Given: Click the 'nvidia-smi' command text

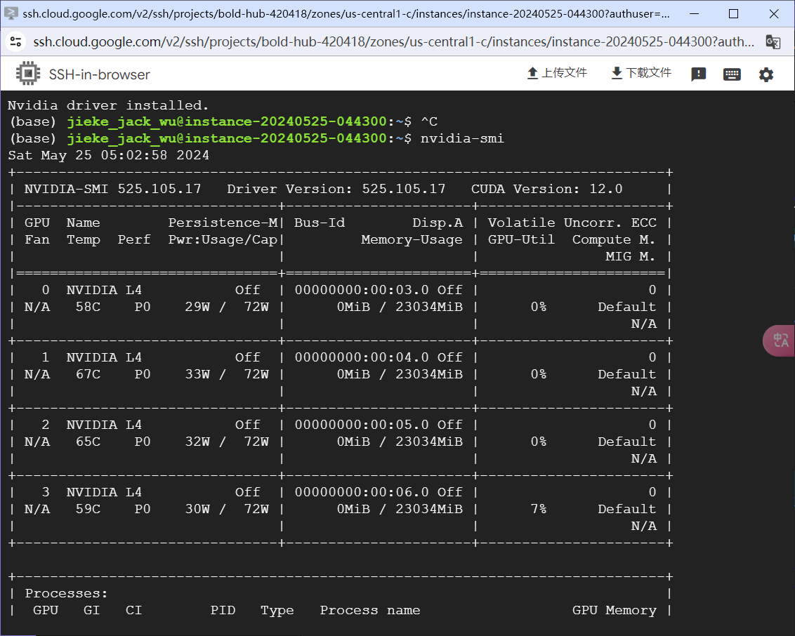Looking at the screenshot, I should pyautogui.click(x=462, y=138).
